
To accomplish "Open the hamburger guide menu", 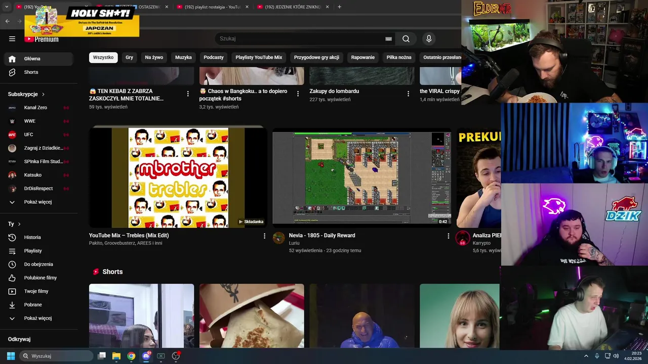I will pyautogui.click(x=12, y=39).
